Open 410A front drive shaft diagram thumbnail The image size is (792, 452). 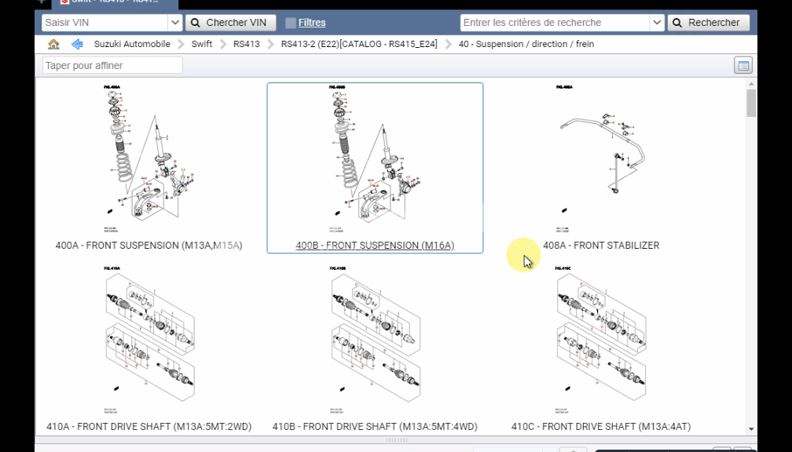[x=149, y=341]
